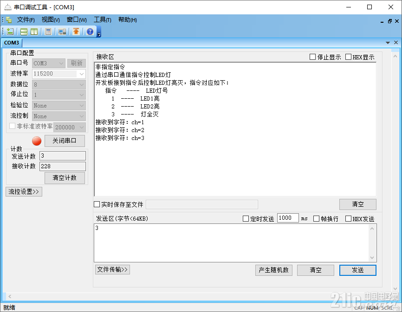Click the 刷新 refresh button
The width and height of the screenshot is (402, 312).
coord(77,63)
